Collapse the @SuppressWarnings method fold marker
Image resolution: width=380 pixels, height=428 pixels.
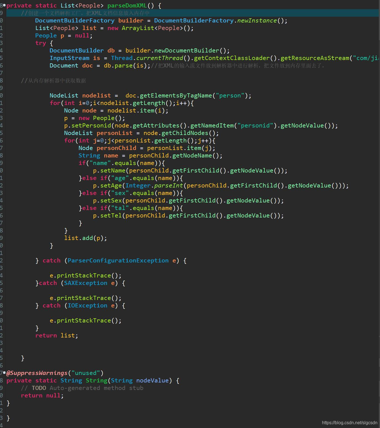(4, 372)
